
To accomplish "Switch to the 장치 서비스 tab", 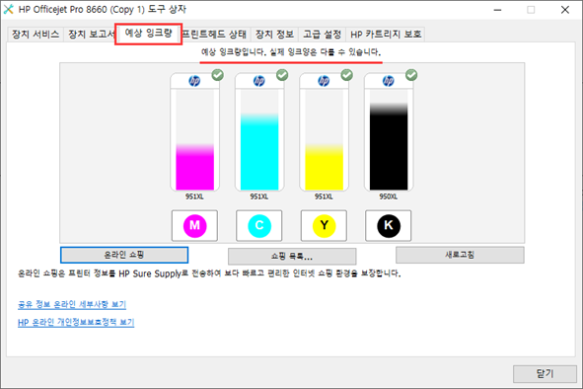I will [x=36, y=35].
